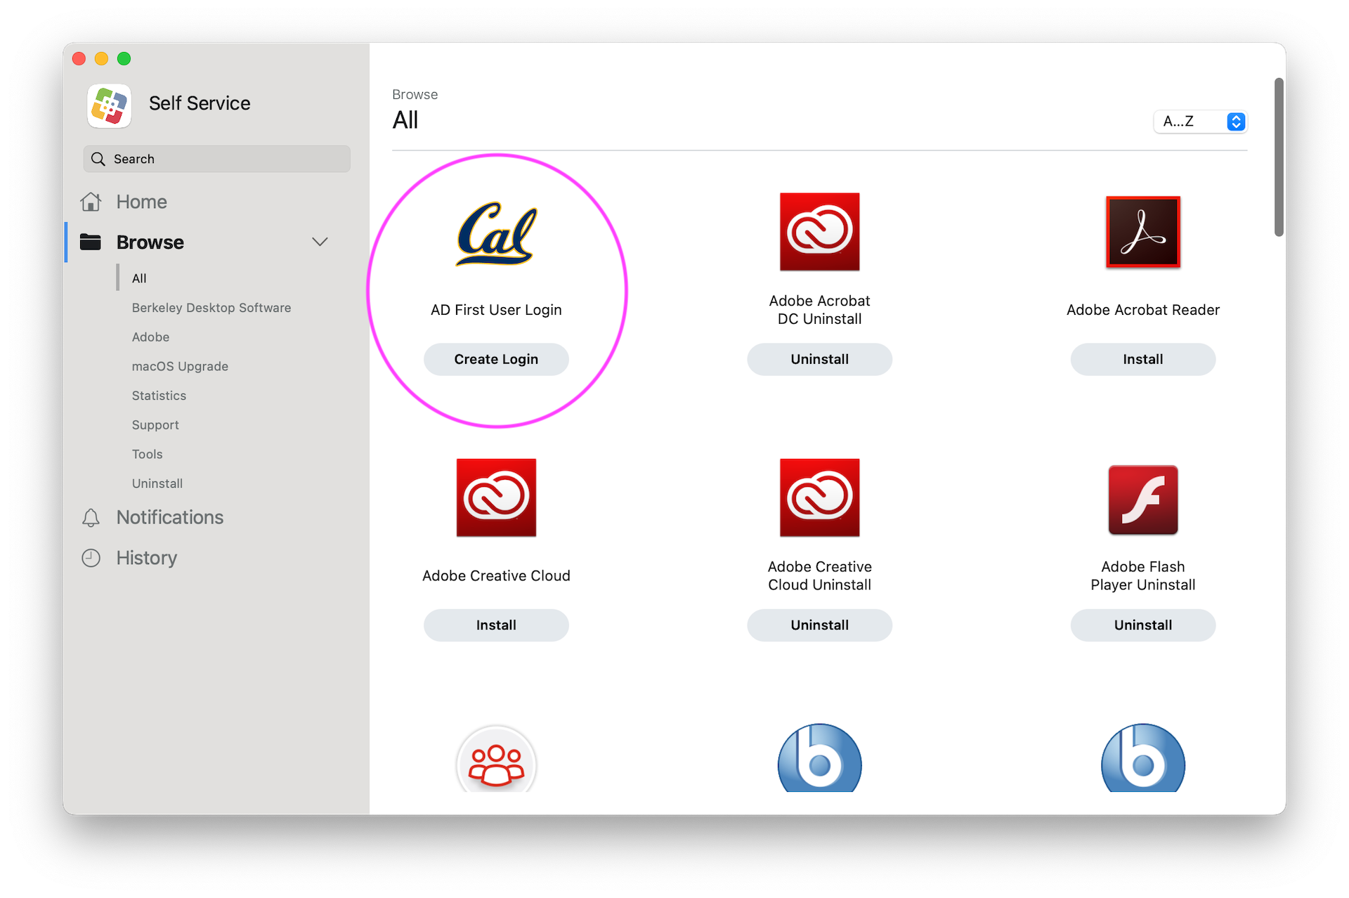Select Berkeley Desktop Software category
The height and width of the screenshot is (898, 1349).
coord(211,308)
